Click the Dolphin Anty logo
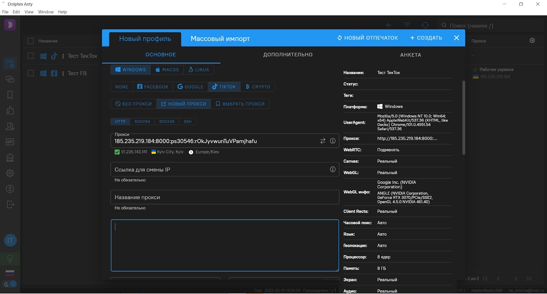Image resolution: width=547 pixels, height=294 pixels. tap(10, 25)
